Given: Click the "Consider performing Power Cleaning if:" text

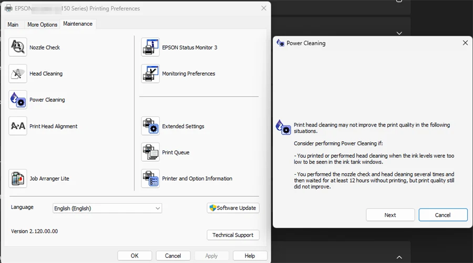Looking at the screenshot, I should (x=338, y=143).
